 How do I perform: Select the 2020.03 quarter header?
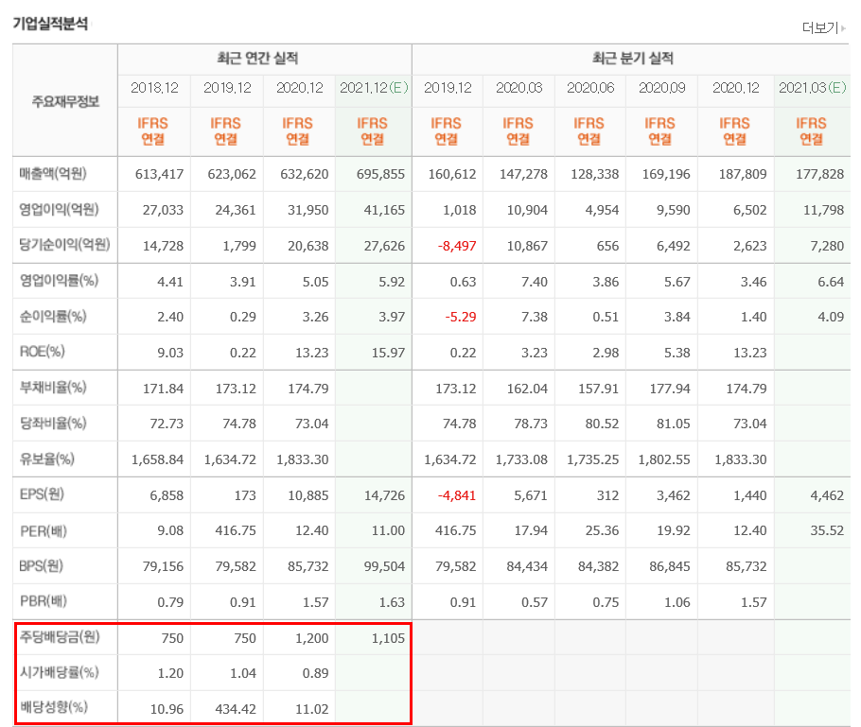[x=518, y=88]
